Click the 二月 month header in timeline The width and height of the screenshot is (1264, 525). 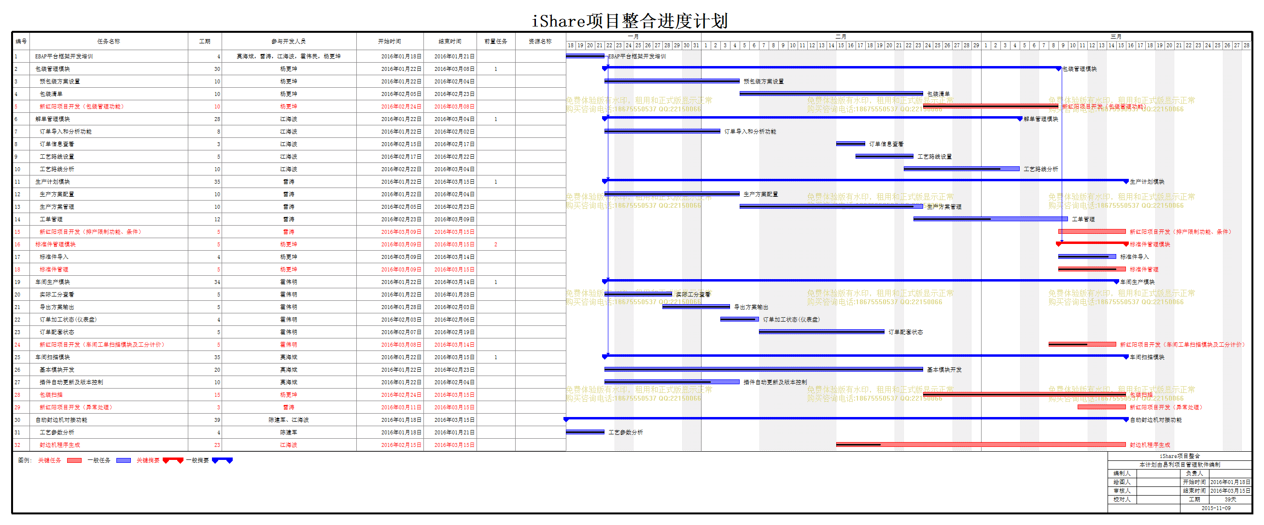tap(841, 37)
